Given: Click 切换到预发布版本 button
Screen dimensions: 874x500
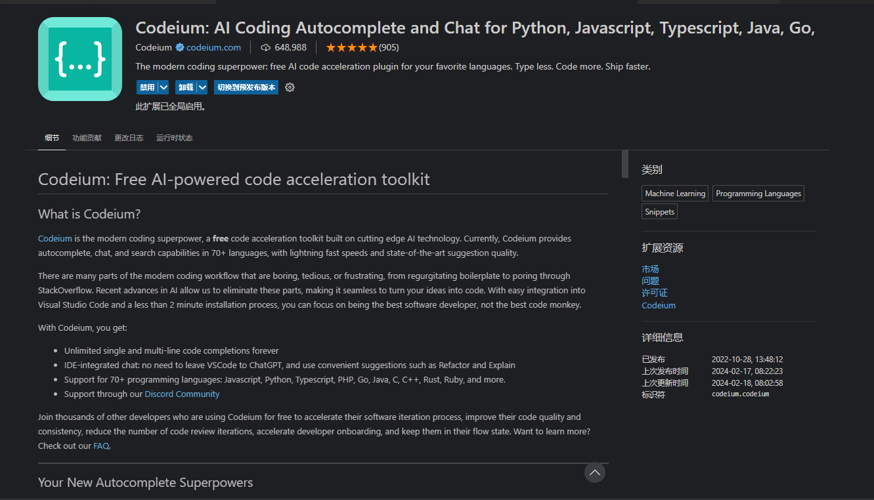Looking at the screenshot, I should tap(246, 87).
